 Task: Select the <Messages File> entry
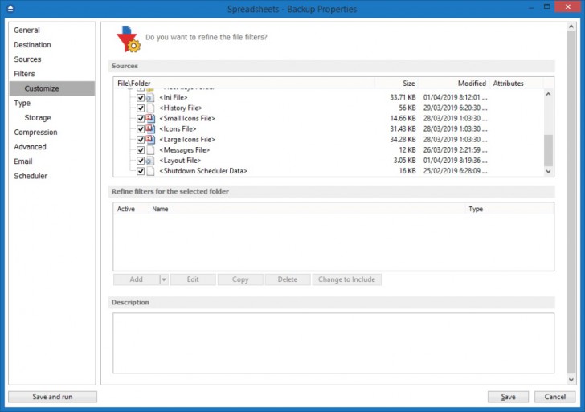click(184, 150)
